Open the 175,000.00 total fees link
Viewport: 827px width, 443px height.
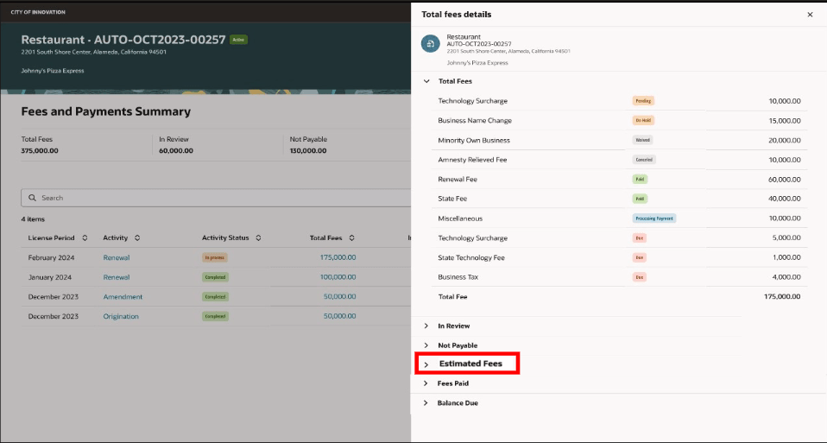(x=338, y=257)
